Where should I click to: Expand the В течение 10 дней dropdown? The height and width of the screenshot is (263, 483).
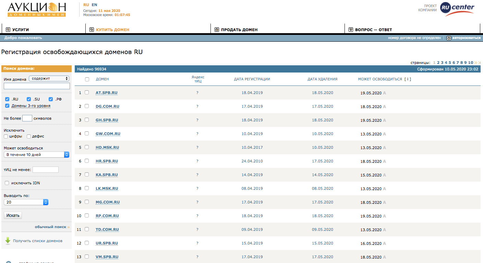point(37,155)
